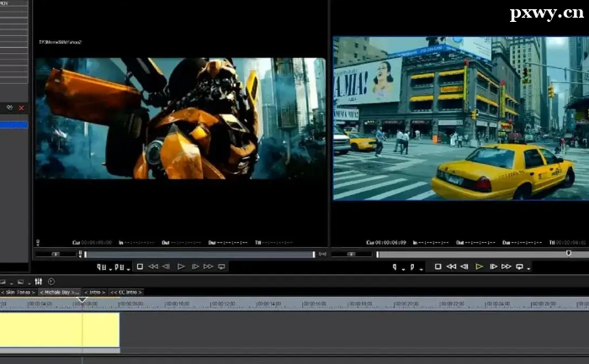Set In point in Recorder window
The width and height of the screenshot is (589, 364).
[395, 266]
